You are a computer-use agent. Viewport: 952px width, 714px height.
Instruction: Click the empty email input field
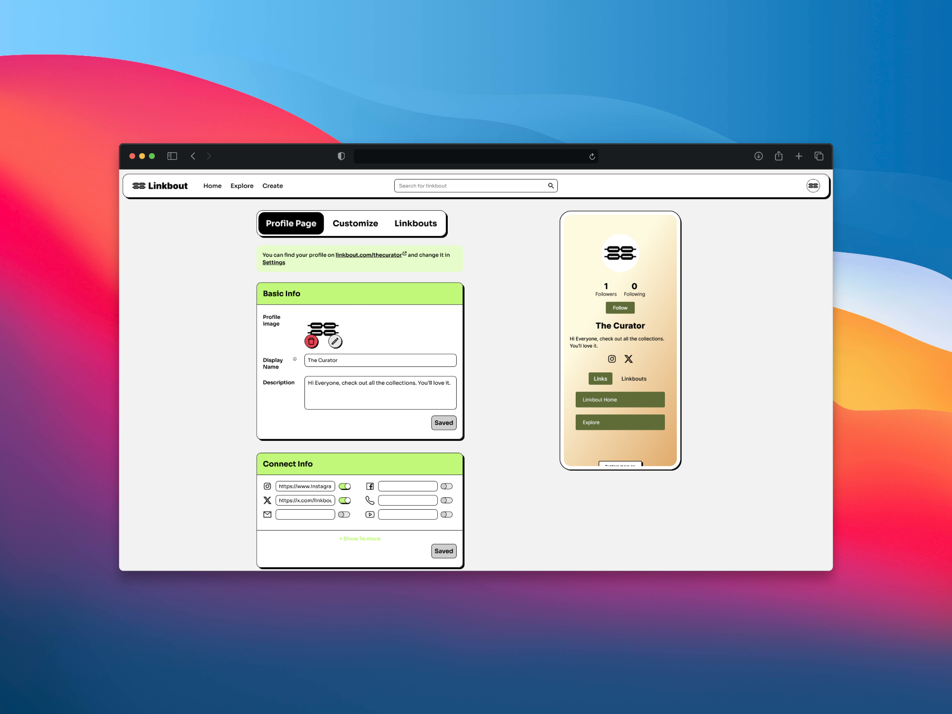click(x=305, y=515)
